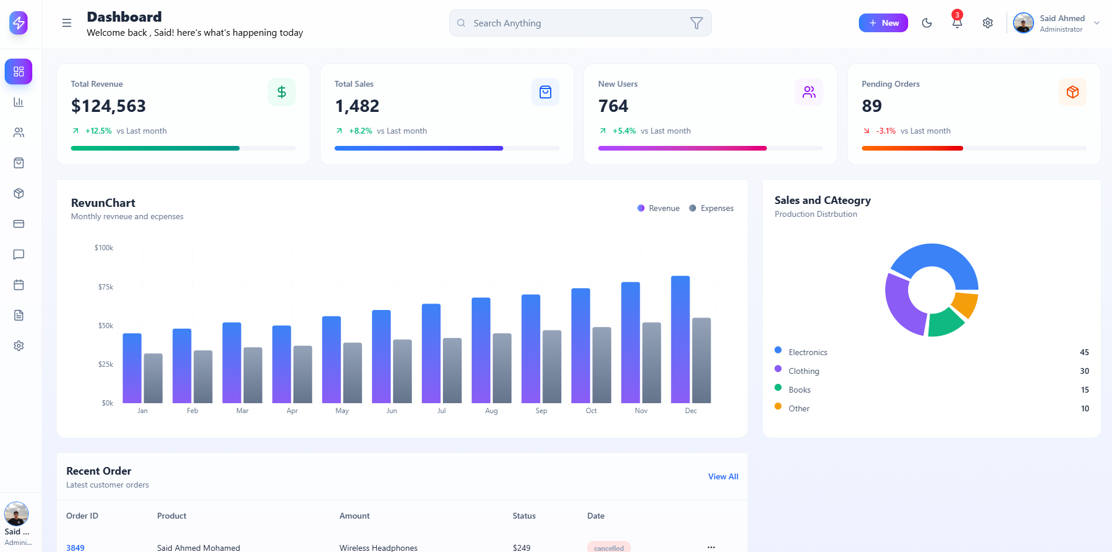View All recent orders

pyautogui.click(x=722, y=476)
